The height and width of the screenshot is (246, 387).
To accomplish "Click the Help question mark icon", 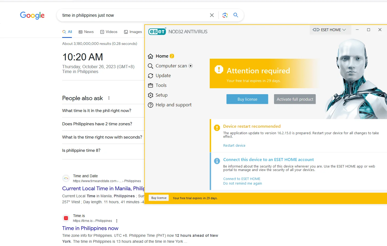I will click(151, 105).
